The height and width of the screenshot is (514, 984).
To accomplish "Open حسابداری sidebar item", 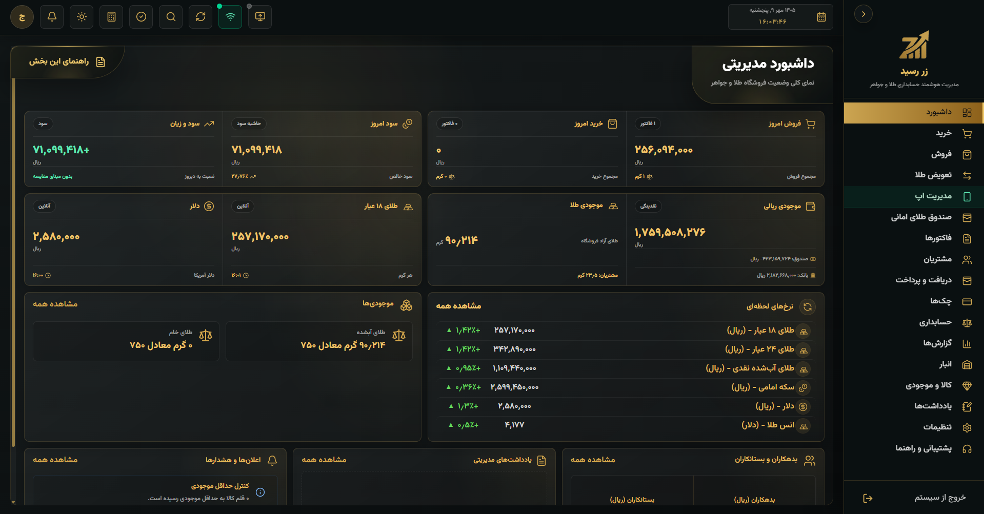I will coord(914,323).
